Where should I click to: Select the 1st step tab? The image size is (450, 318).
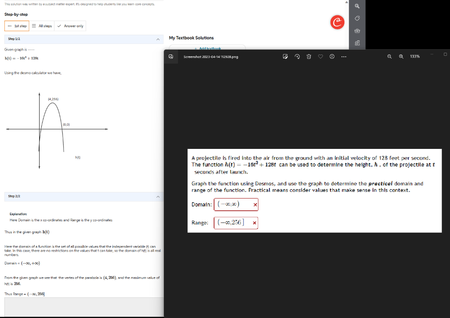tap(16, 25)
